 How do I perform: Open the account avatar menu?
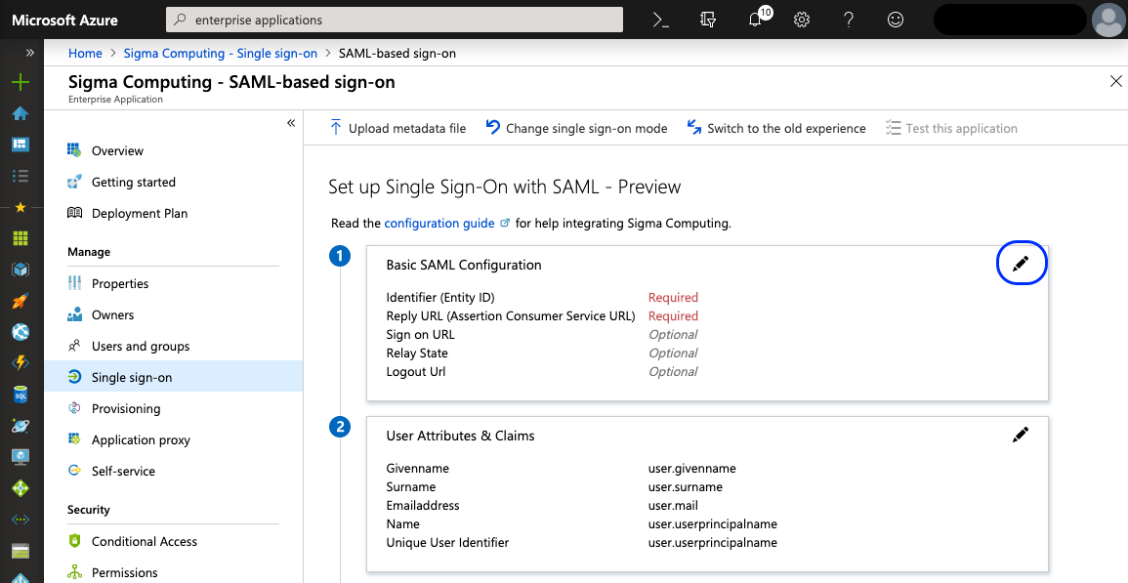click(1107, 20)
